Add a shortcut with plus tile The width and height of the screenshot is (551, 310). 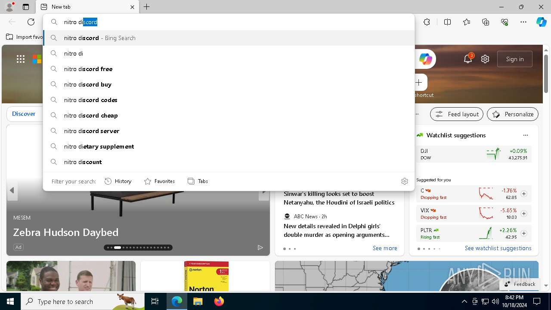coord(419,82)
